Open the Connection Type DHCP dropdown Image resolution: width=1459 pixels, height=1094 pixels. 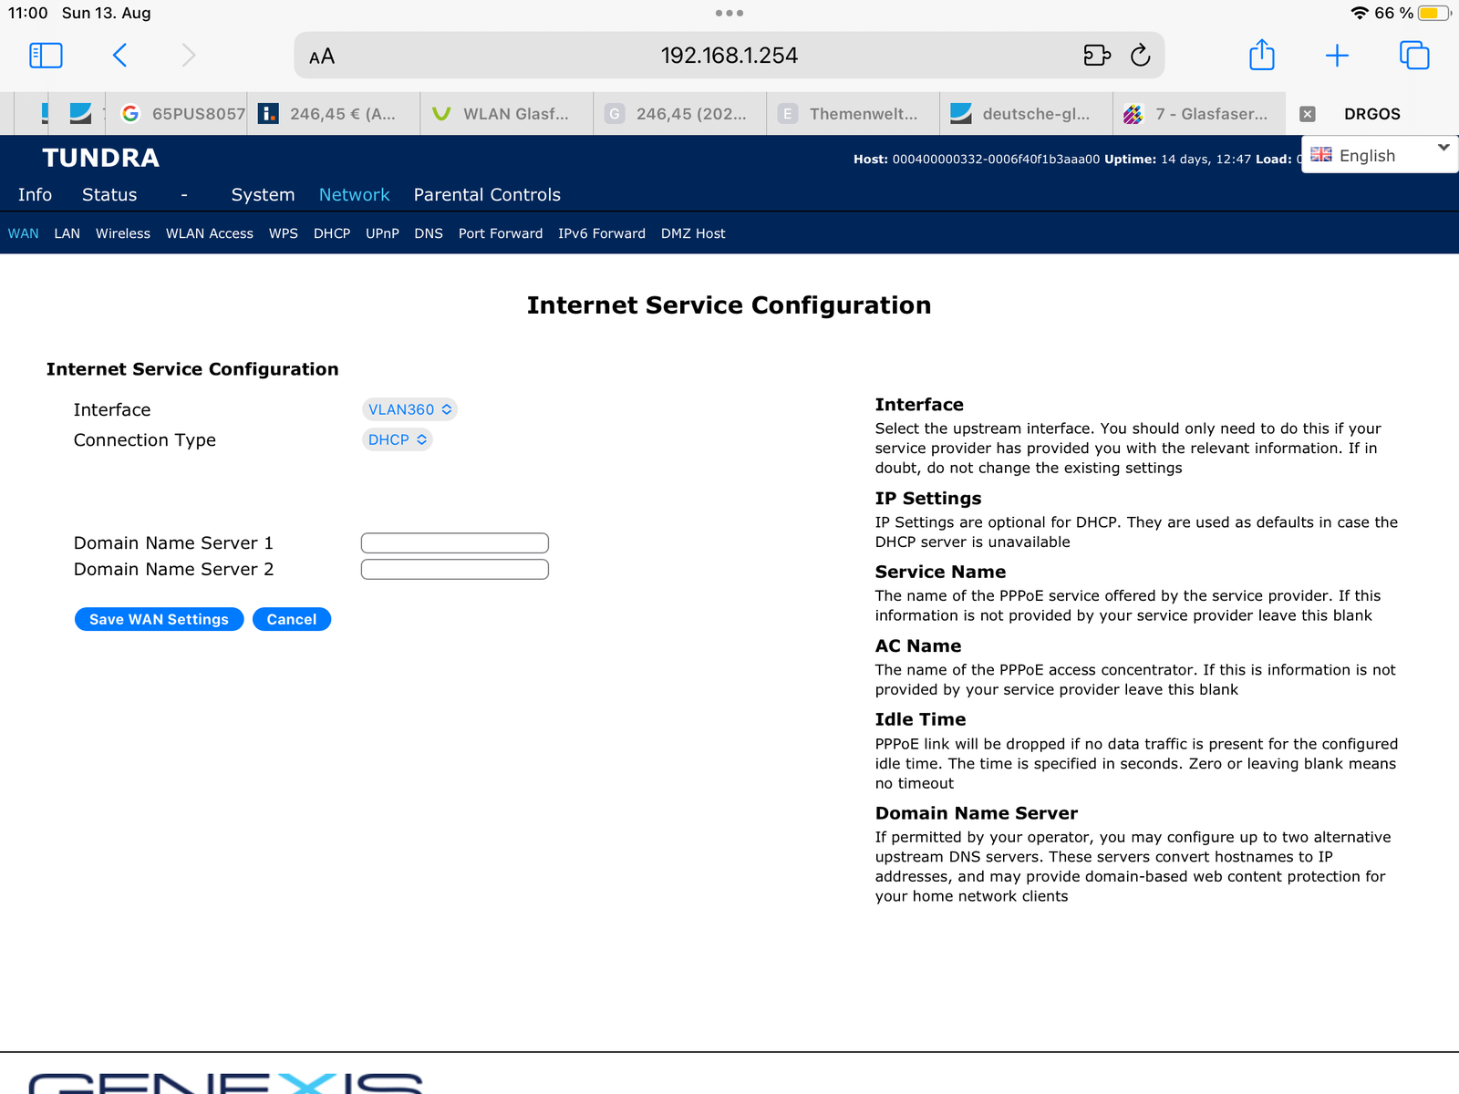click(x=397, y=439)
